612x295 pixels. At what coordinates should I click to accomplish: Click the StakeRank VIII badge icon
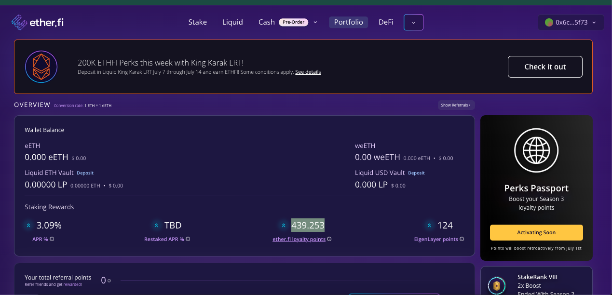(x=496, y=285)
